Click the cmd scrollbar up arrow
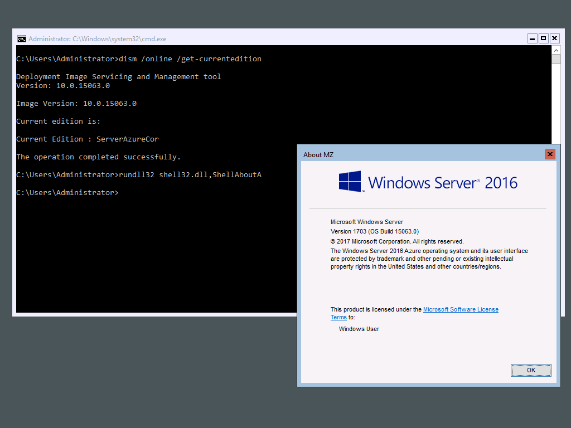 pyautogui.click(x=556, y=50)
